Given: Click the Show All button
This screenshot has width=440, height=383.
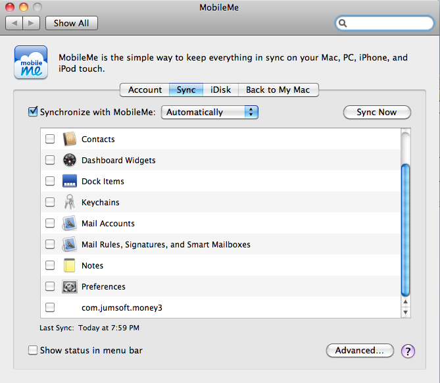Looking at the screenshot, I should pyautogui.click(x=72, y=23).
